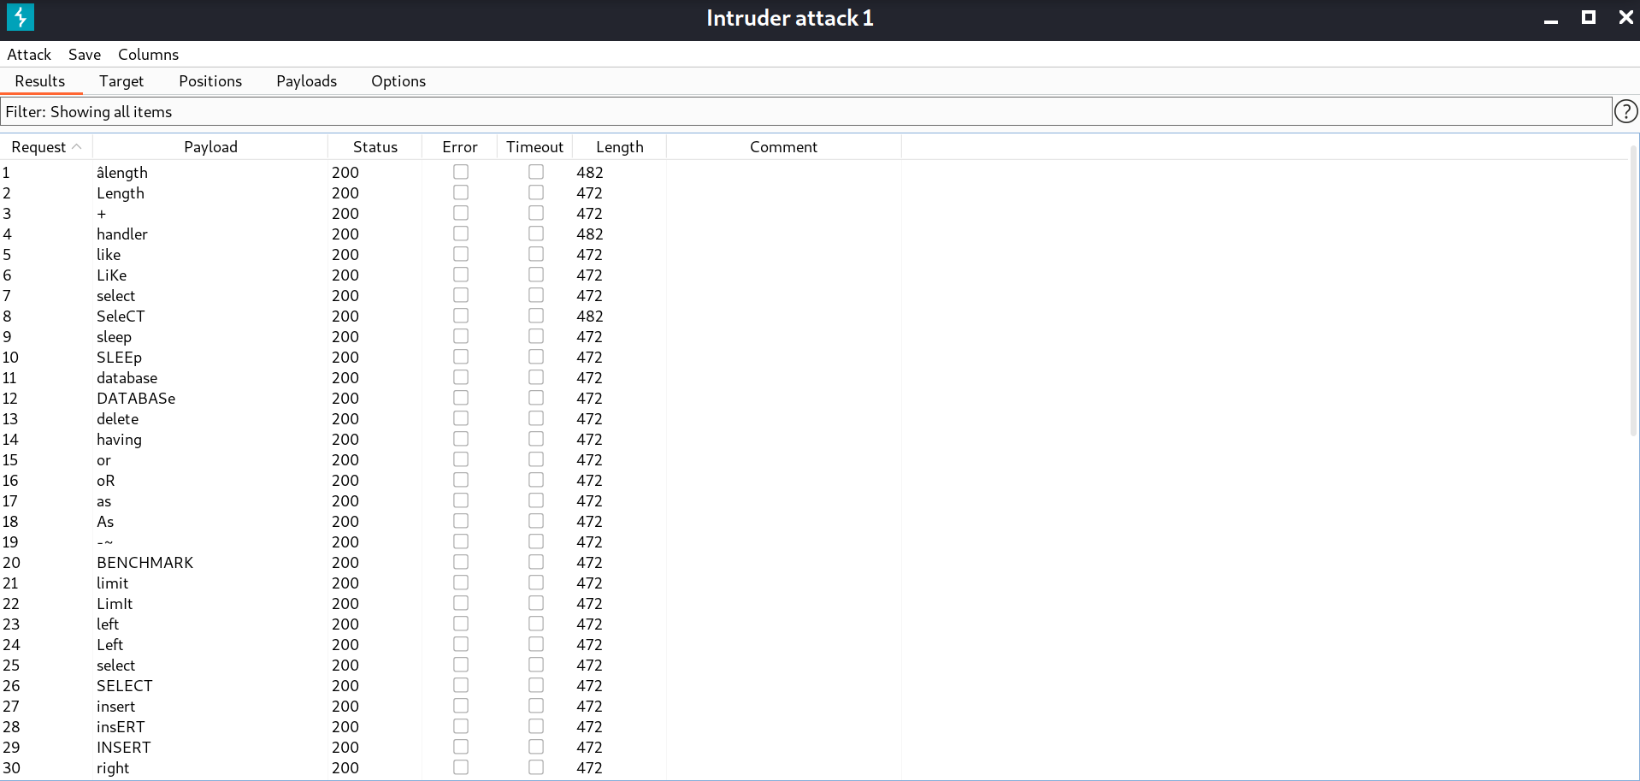Click request number 13
Screen dimensions: 1640x781
pos(10,418)
